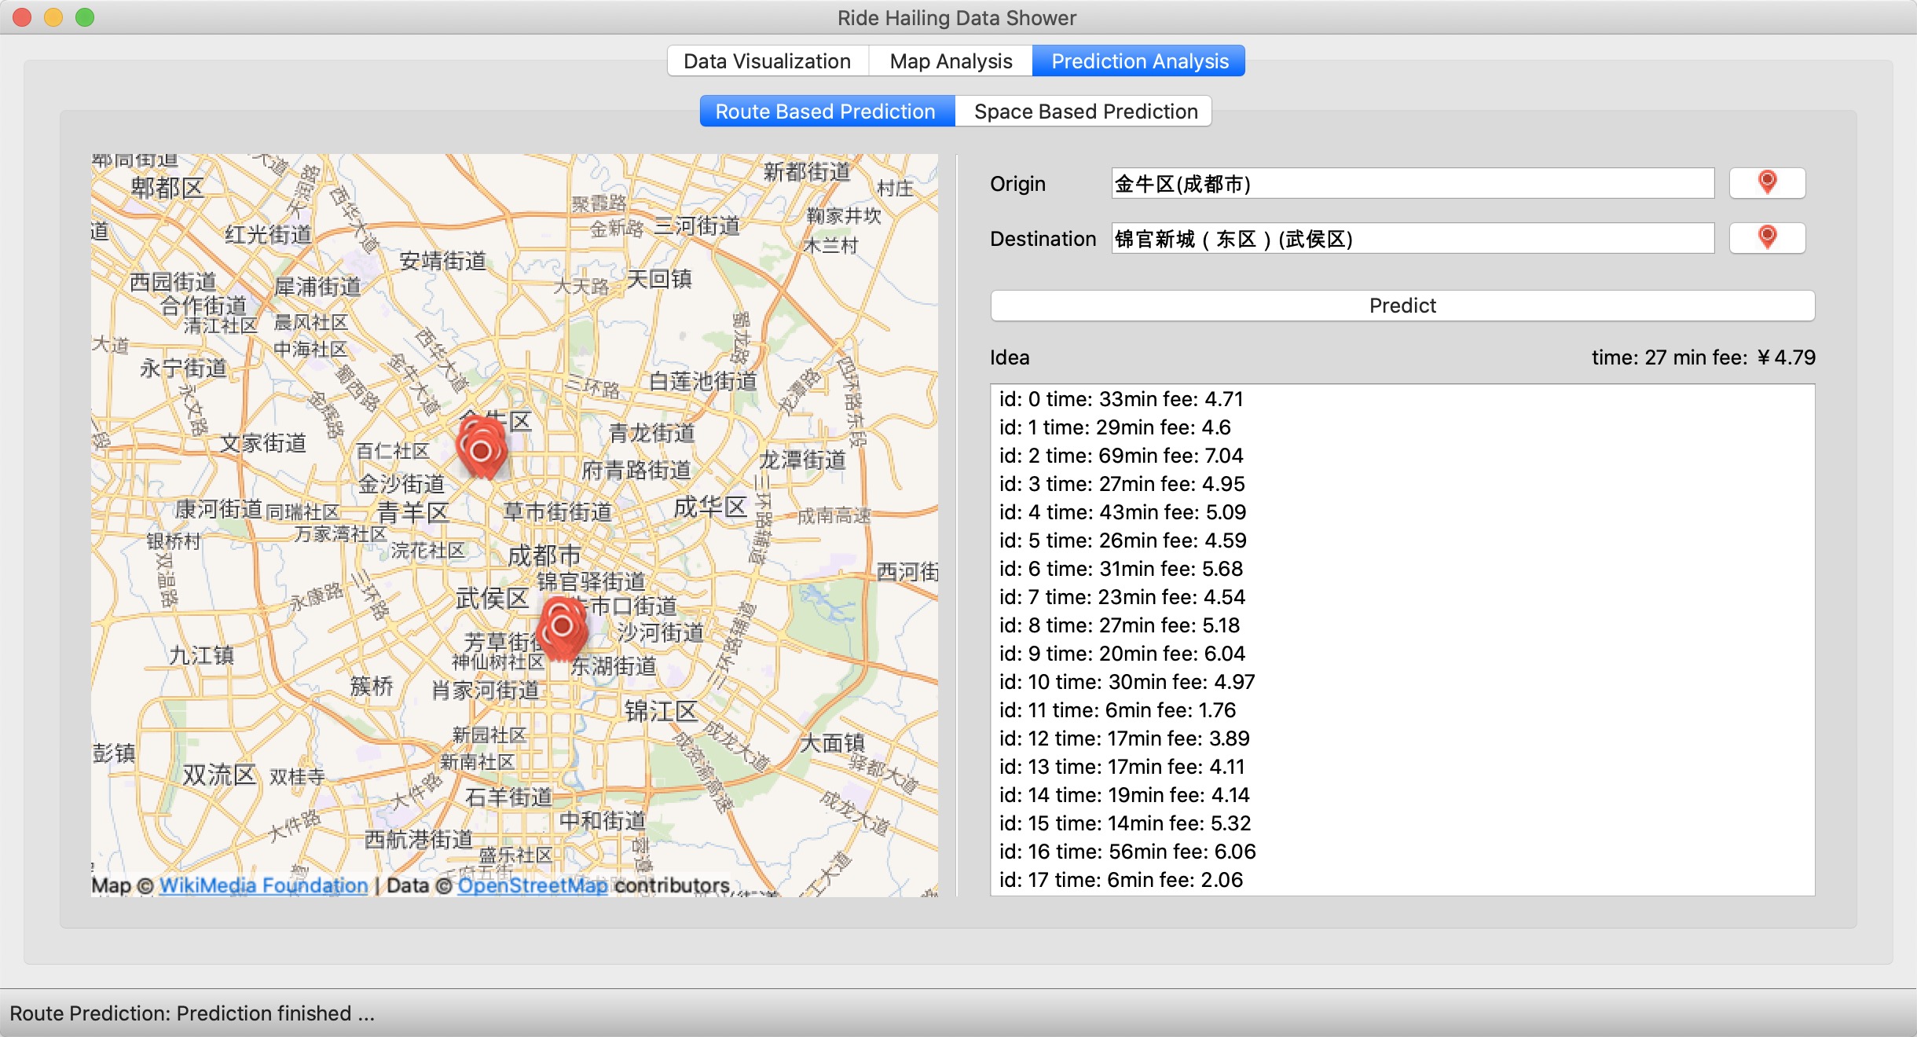The image size is (1917, 1037).
Task: Click the Destination location pin button
Action: tap(1767, 238)
